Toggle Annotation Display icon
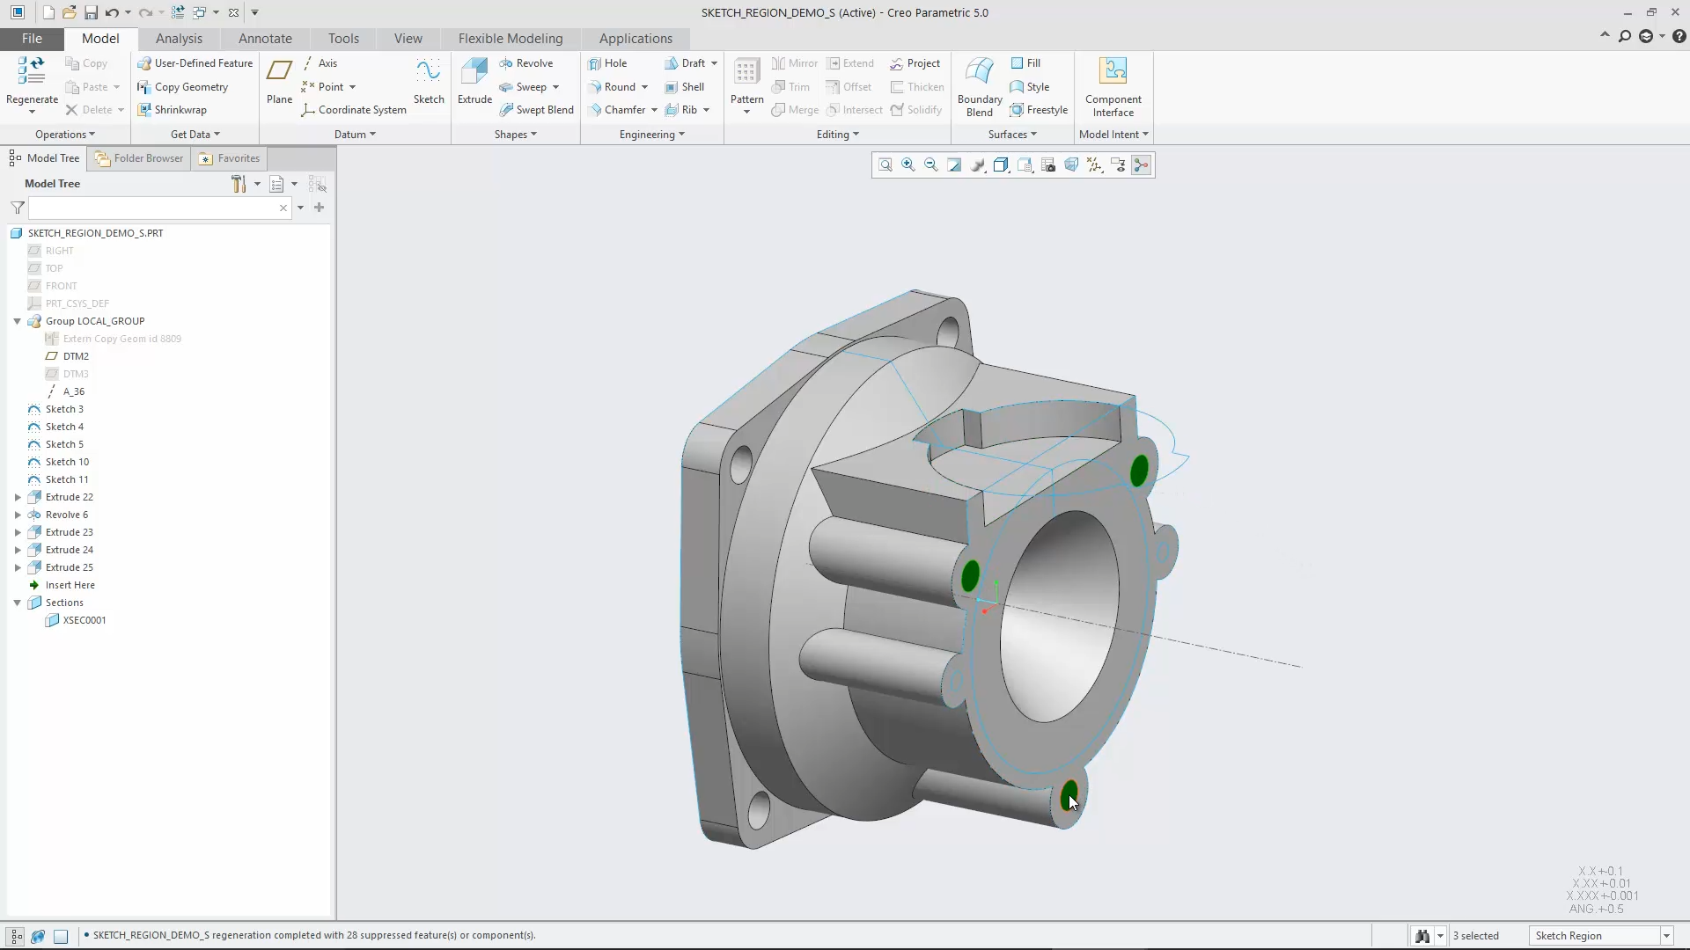 pos(1118,165)
